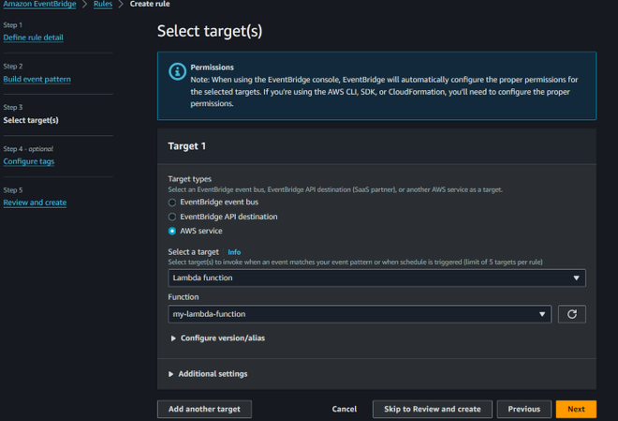This screenshot has width=618, height=421.
Task: Click the refresh function list icon
Action: click(x=572, y=314)
